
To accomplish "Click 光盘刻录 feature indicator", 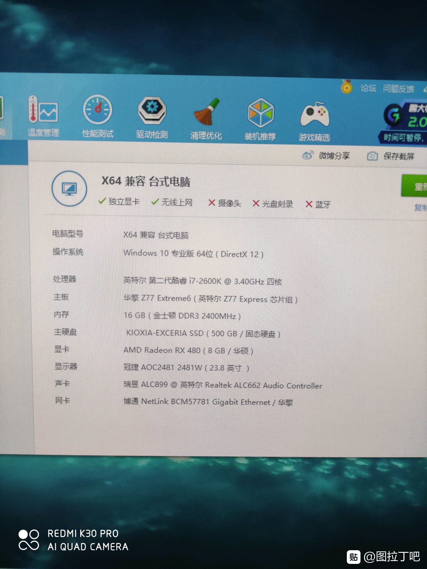I will (x=273, y=204).
